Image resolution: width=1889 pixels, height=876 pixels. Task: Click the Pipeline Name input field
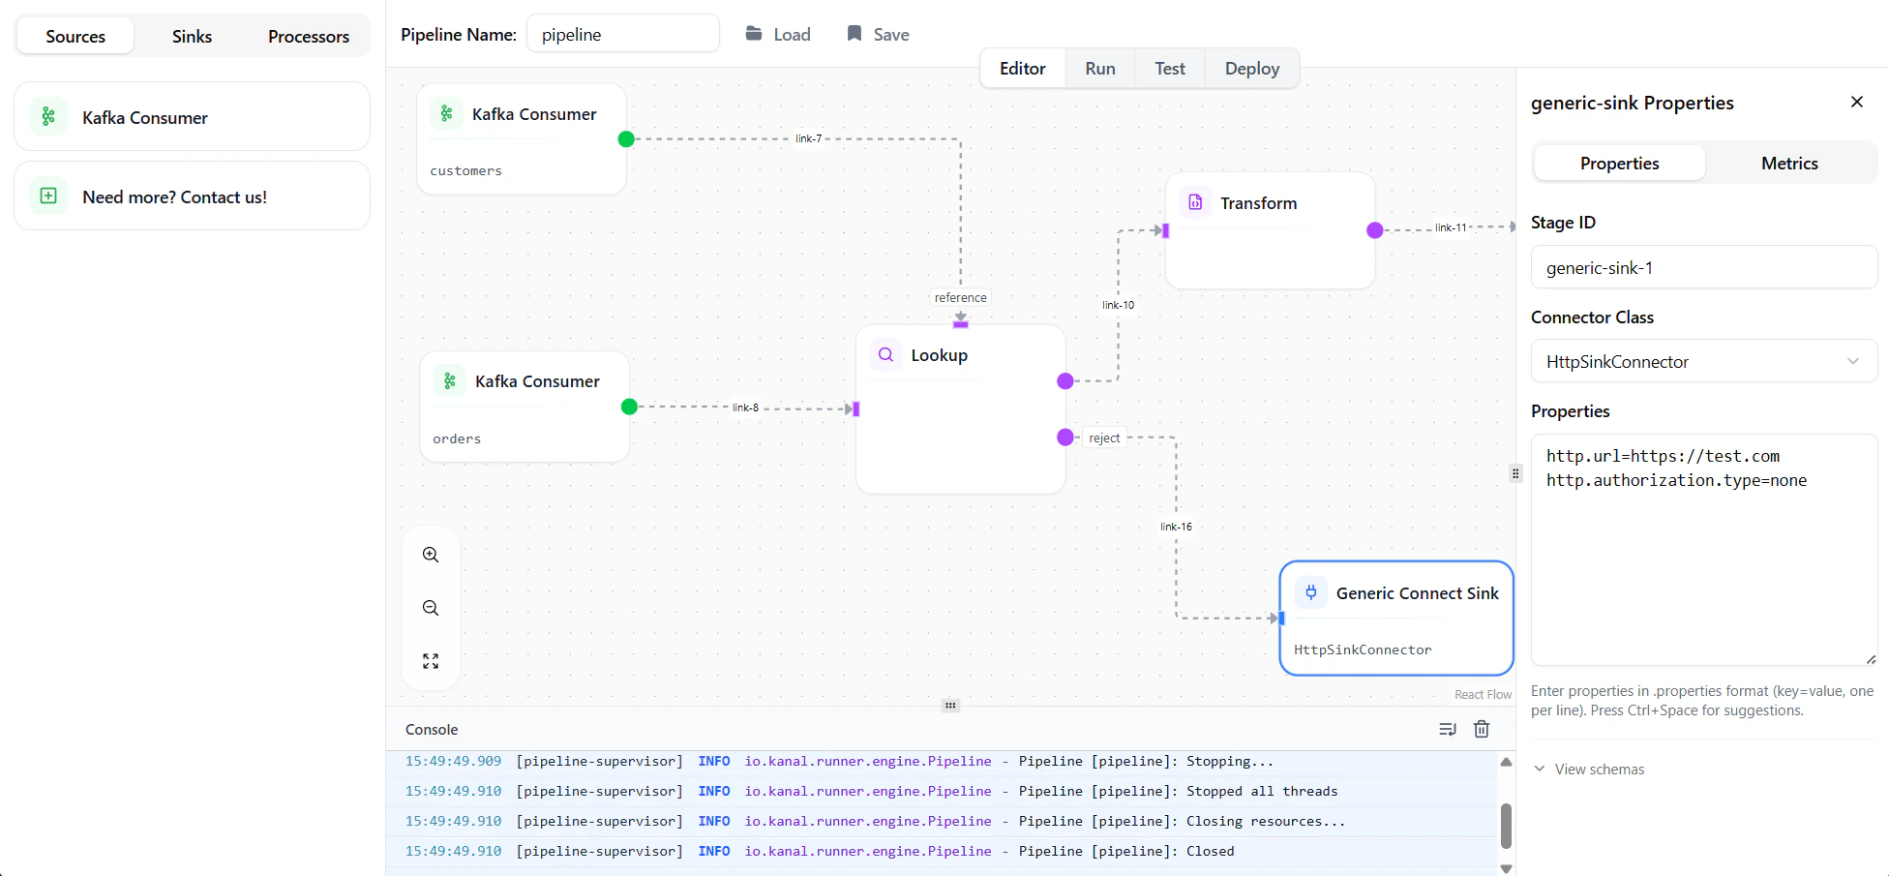pos(623,33)
